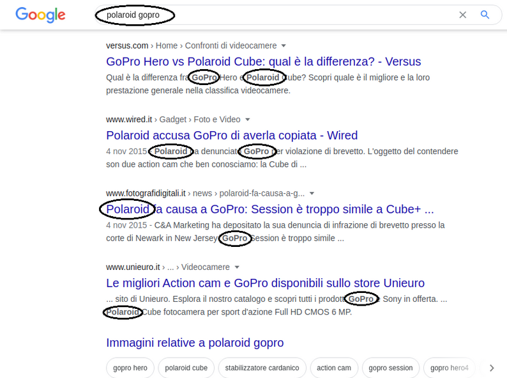Open dropdown arrow beside www.unieuro.it breadcrumb
The image size is (507, 378).
237,267
